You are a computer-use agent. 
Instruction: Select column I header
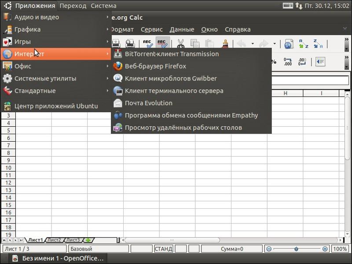pyautogui.click(x=321, y=93)
